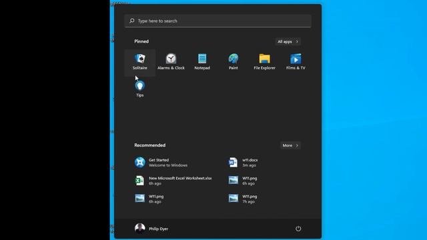This screenshot has width=427, height=240.
Task: Click the Philip Dyer profile picture
Action: 139,229
